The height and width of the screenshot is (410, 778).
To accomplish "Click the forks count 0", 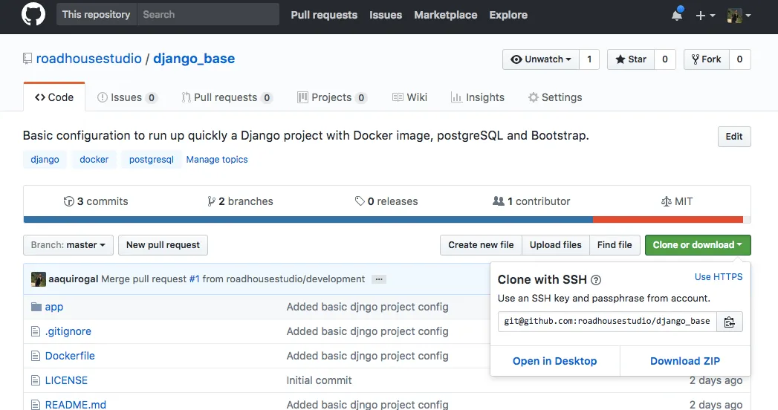I will pos(740,59).
